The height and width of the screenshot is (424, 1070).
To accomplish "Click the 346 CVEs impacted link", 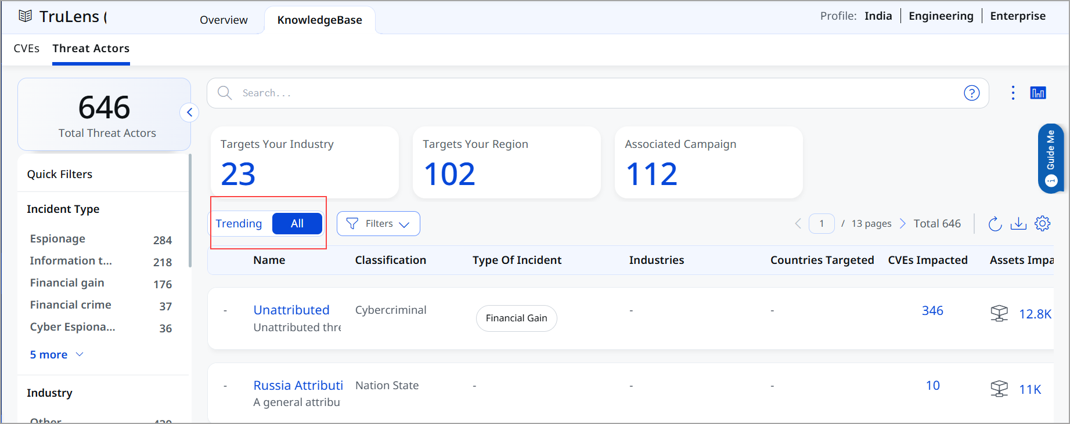I will coord(932,310).
